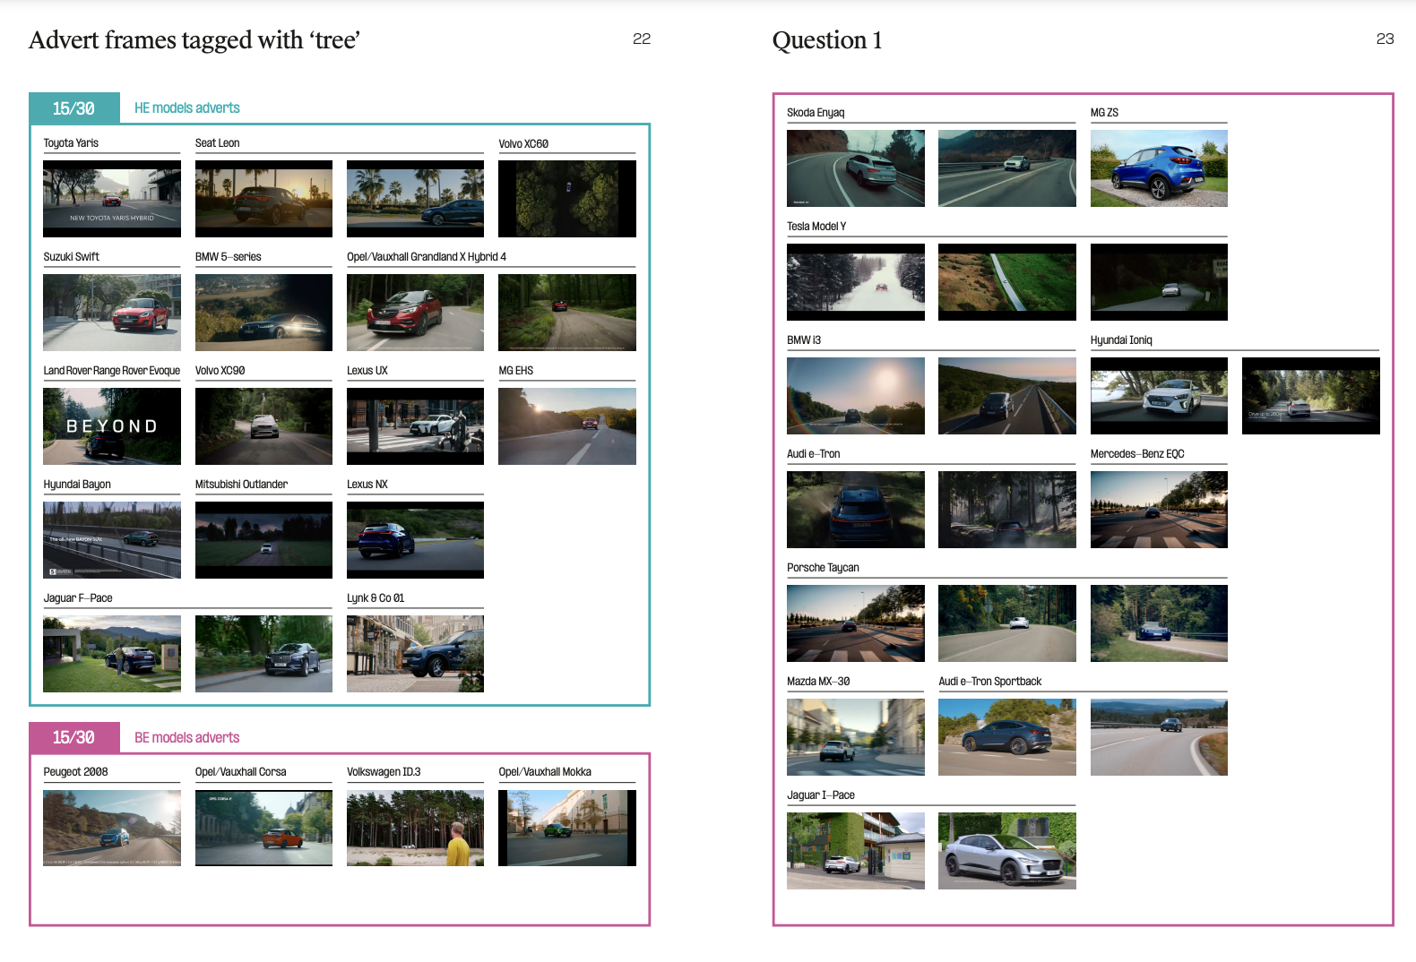Click the Land Rover Range Rover Evoque label
This screenshot has height=962, width=1416.
point(112,371)
